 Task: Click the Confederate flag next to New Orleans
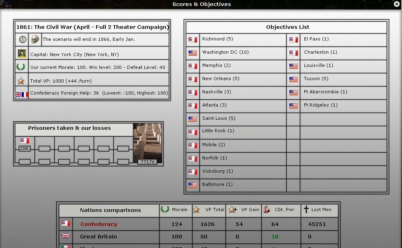[193, 79]
